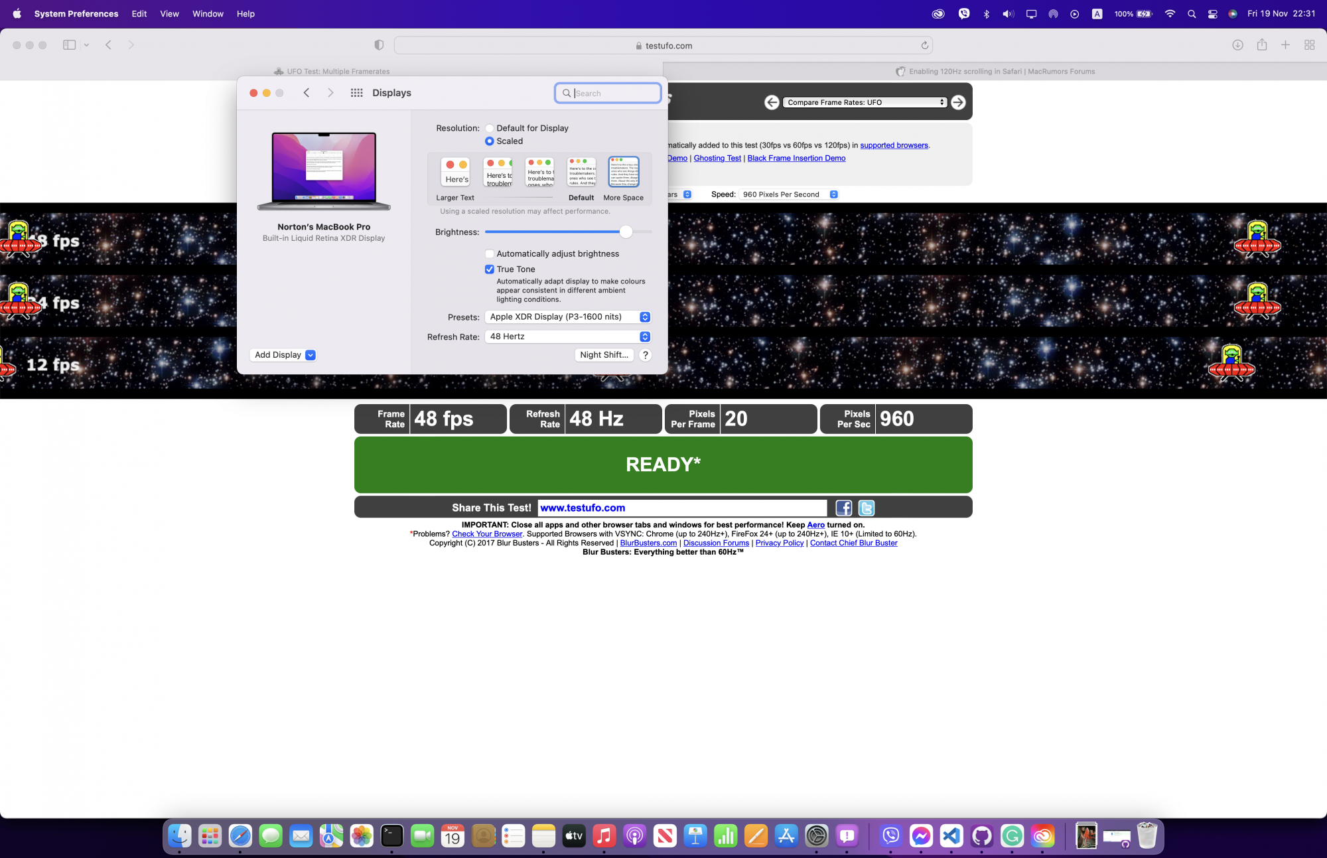Image resolution: width=1327 pixels, height=858 pixels.
Task: Click the Night Shift button
Action: pos(604,355)
